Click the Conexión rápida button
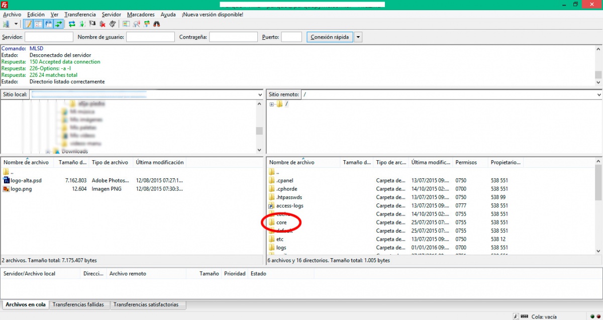 pyautogui.click(x=330, y=37)
